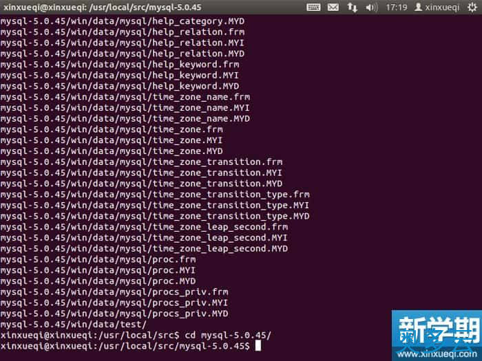
Task: Click the line help_keyword.MYD
Action: (x=120, y=86)
